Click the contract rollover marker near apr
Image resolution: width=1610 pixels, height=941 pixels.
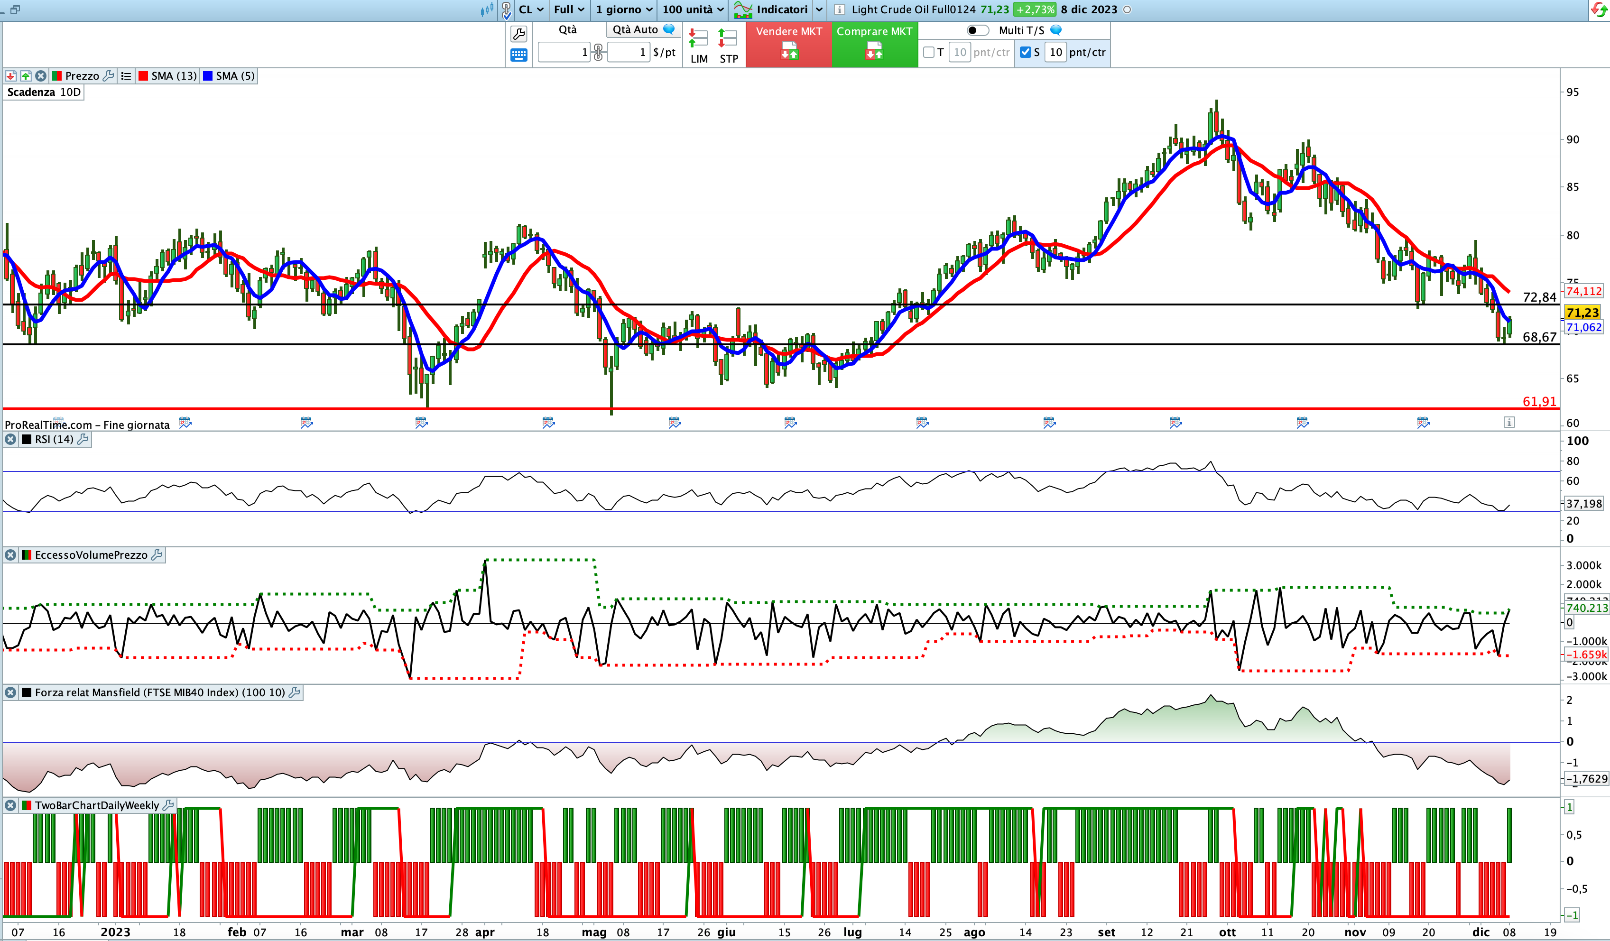tap(548, 422)
